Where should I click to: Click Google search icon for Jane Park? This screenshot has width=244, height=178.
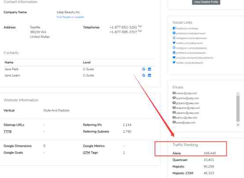click(x=144, y=69)
